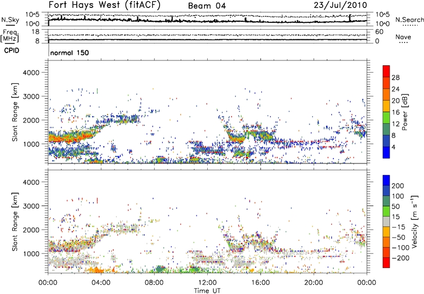Click the '20:00' time axis tick label

pos(314,283)
